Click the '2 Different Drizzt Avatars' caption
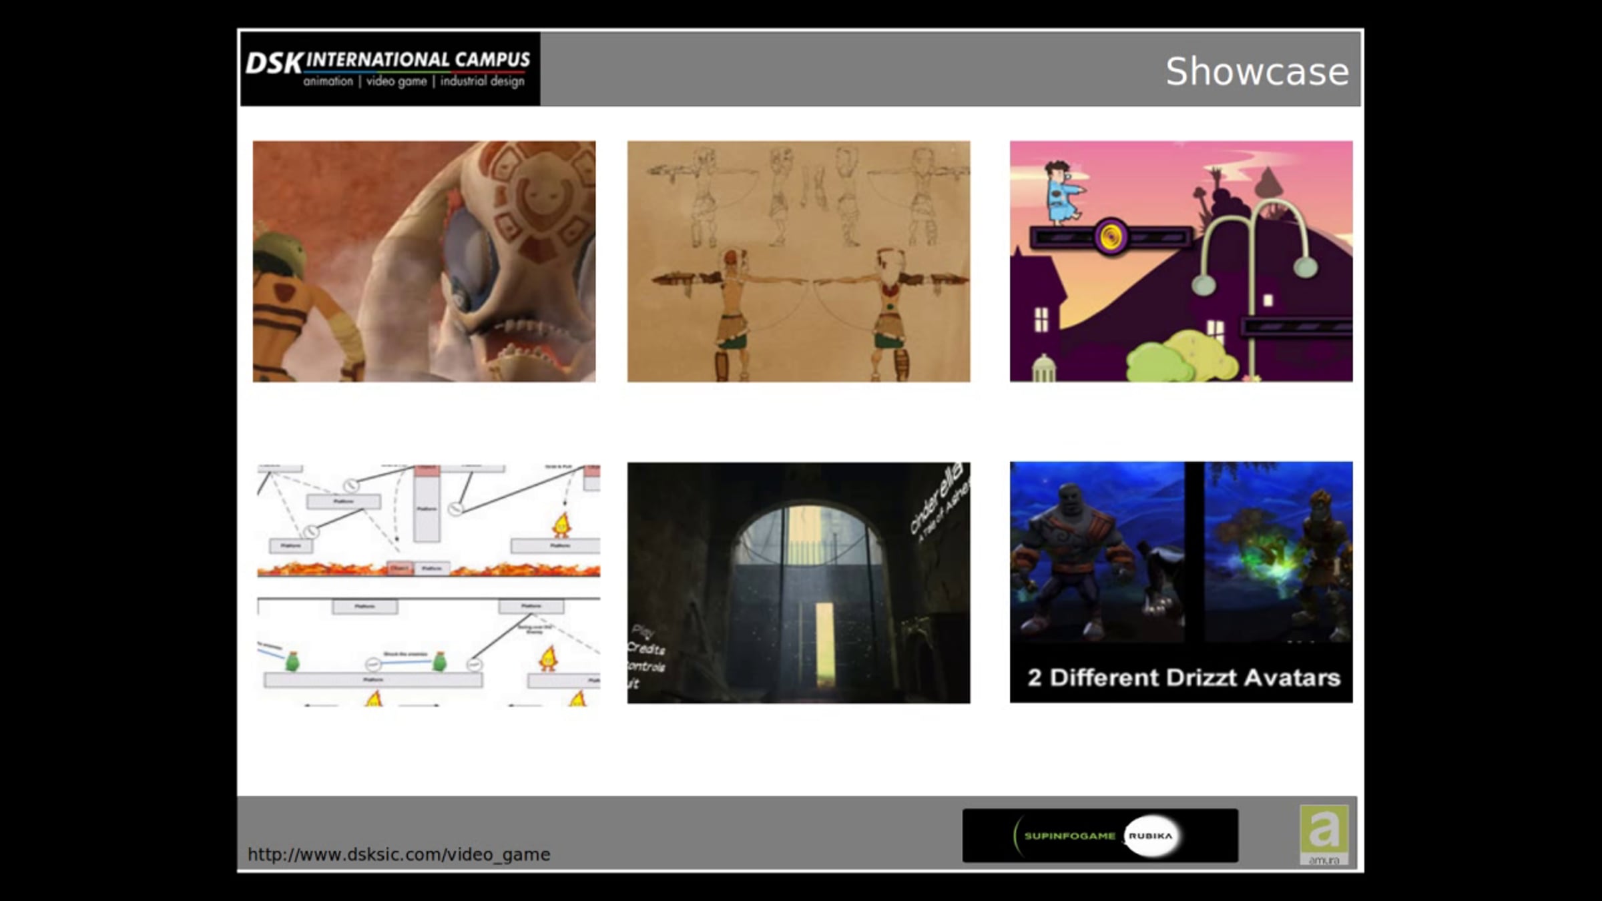Viewport: 1602px width, 901px height. pyautogui.click(x=1183, y=677)
